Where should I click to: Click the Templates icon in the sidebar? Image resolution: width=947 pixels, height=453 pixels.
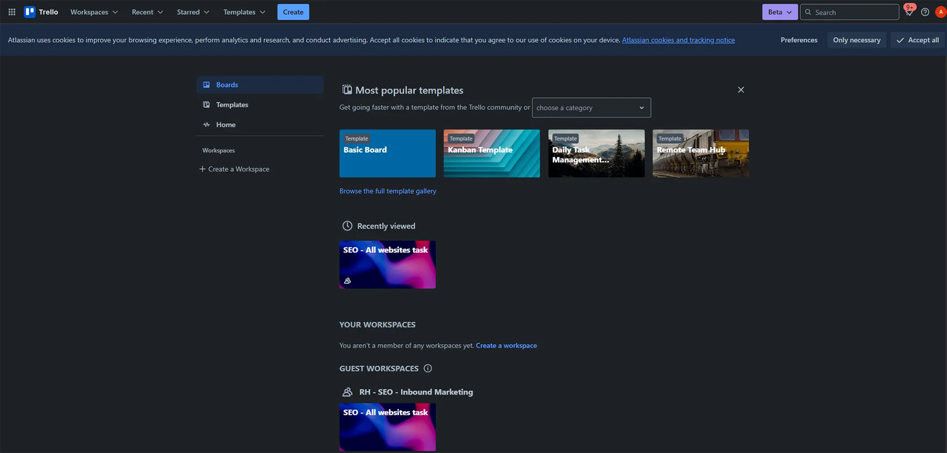[x=207, y=105]
